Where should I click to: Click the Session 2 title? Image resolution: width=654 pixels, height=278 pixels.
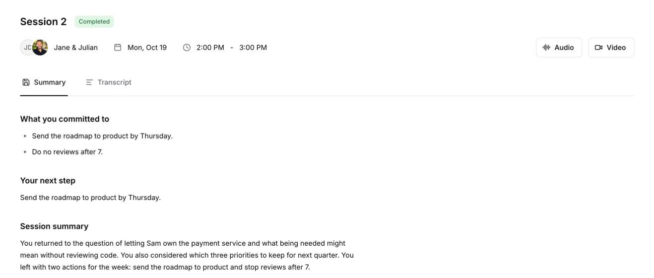pos(43,22)
